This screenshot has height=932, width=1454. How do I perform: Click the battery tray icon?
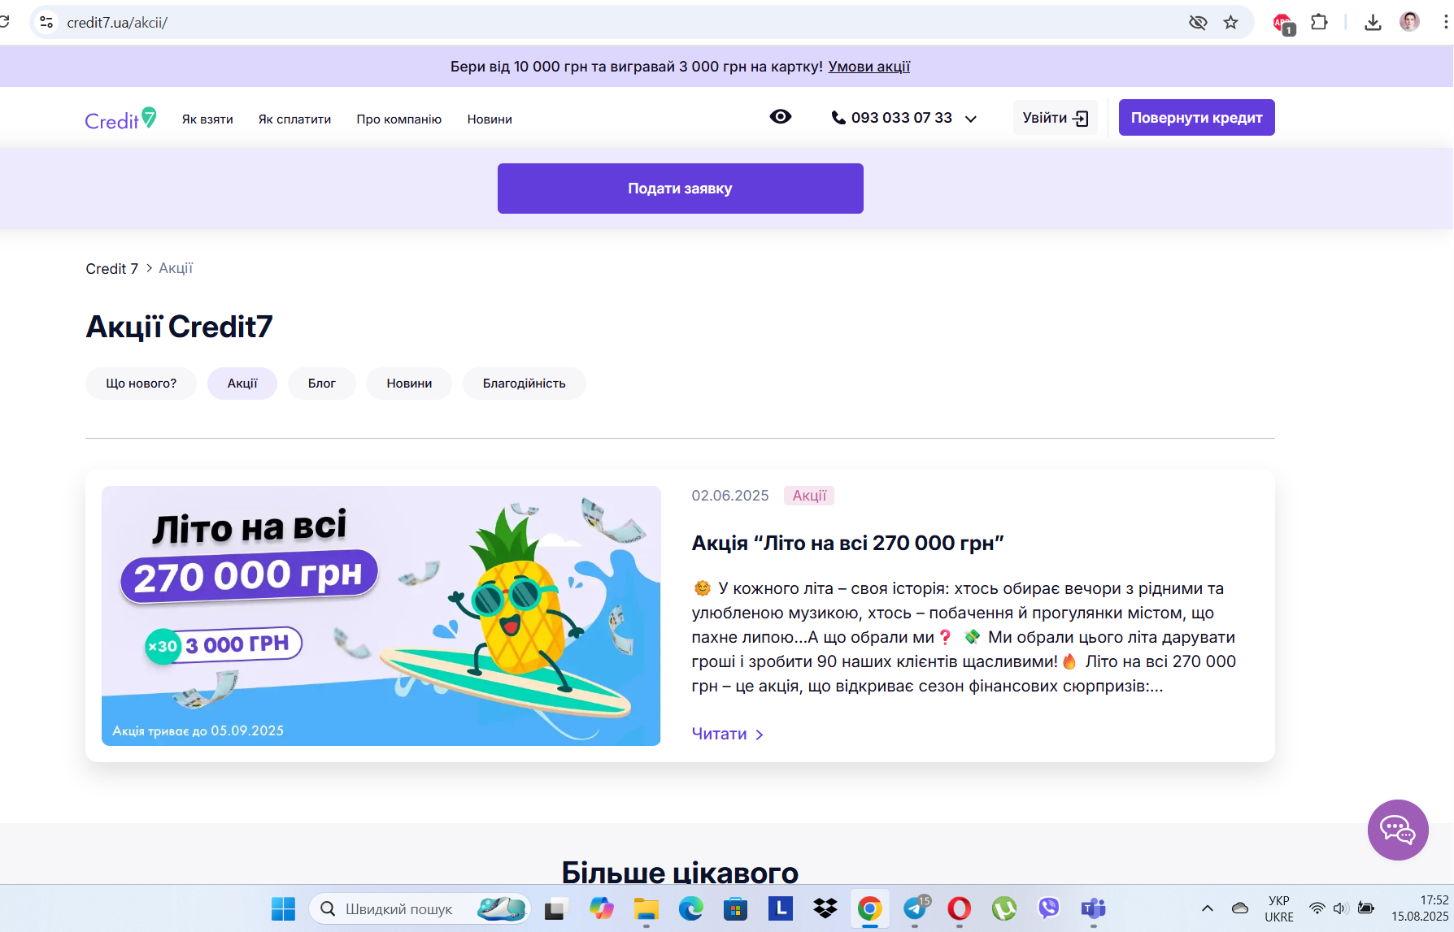point(1366,908)
